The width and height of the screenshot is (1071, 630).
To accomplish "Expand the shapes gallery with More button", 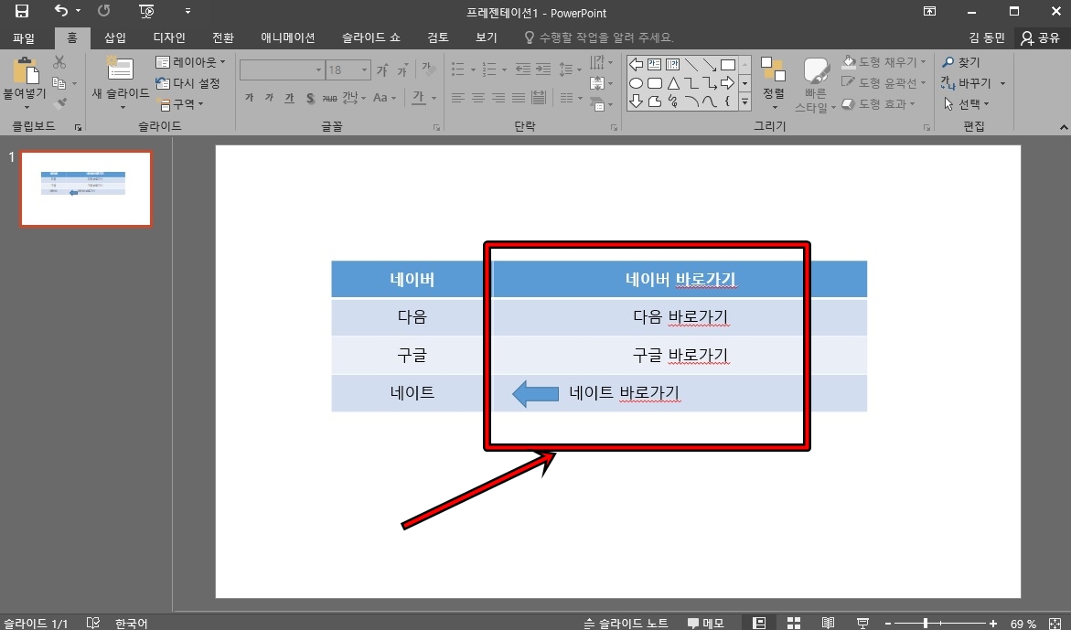I will point(745,101).
